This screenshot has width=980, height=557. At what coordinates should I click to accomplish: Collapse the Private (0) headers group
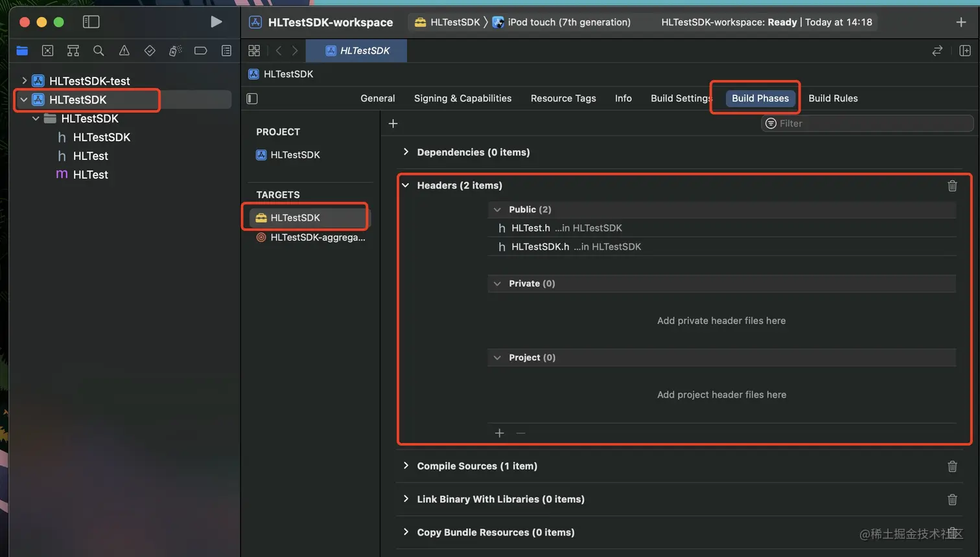497,284
